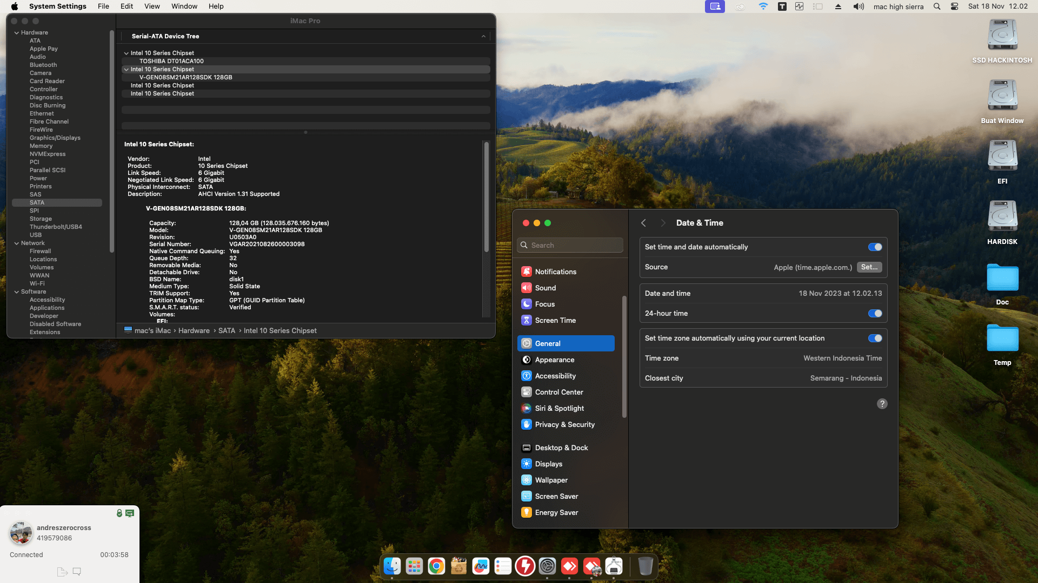Screen dimensions: 1038x583
Task: Click the purple screen sharing menu bar icon
Action: click(x=715, y=6)
